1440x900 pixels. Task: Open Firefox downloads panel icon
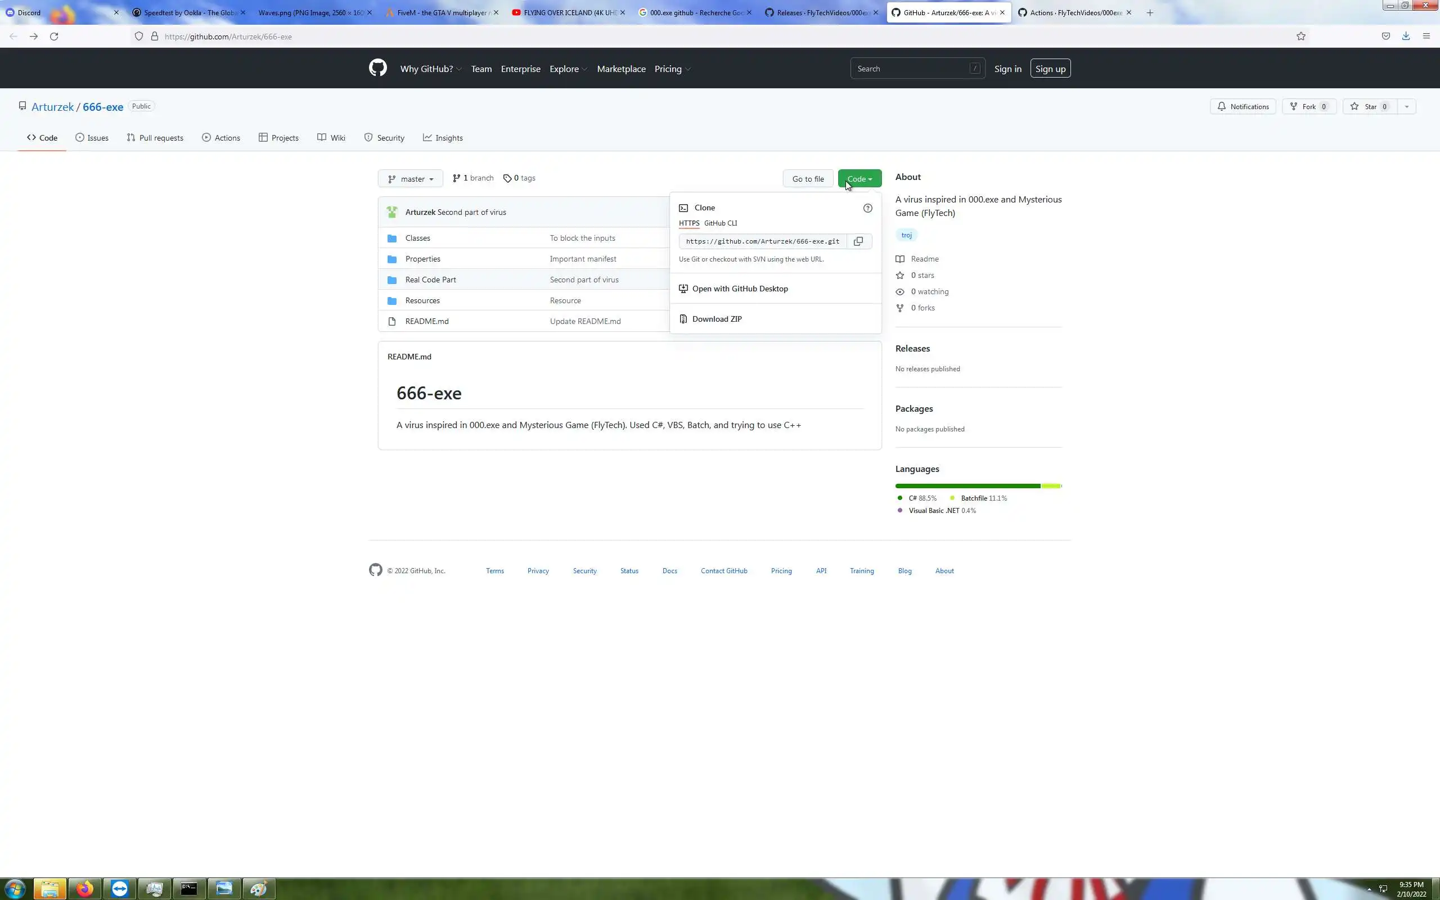tap(1406, 37)
